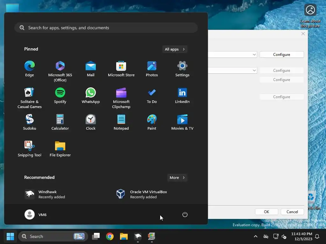Image resolution: width=326 pixels, height=244 pixels.
Task: Show More recommended items
Action: pyautogui.click(x=177, y=178)
